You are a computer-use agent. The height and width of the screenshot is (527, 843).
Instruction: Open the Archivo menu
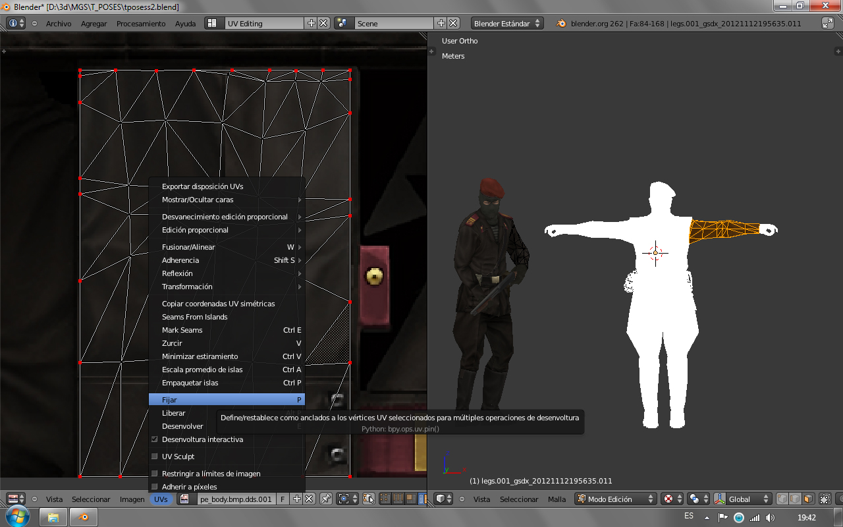[59, 23]
